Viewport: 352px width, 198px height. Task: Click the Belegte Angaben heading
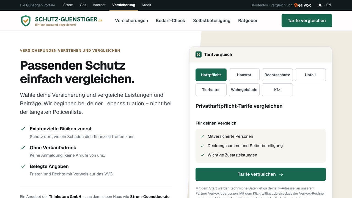pos(49,166)
